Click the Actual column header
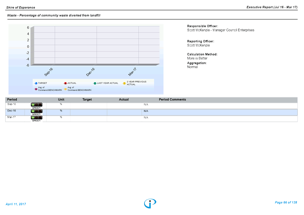304x215 pixels. [x=124, y=99]
